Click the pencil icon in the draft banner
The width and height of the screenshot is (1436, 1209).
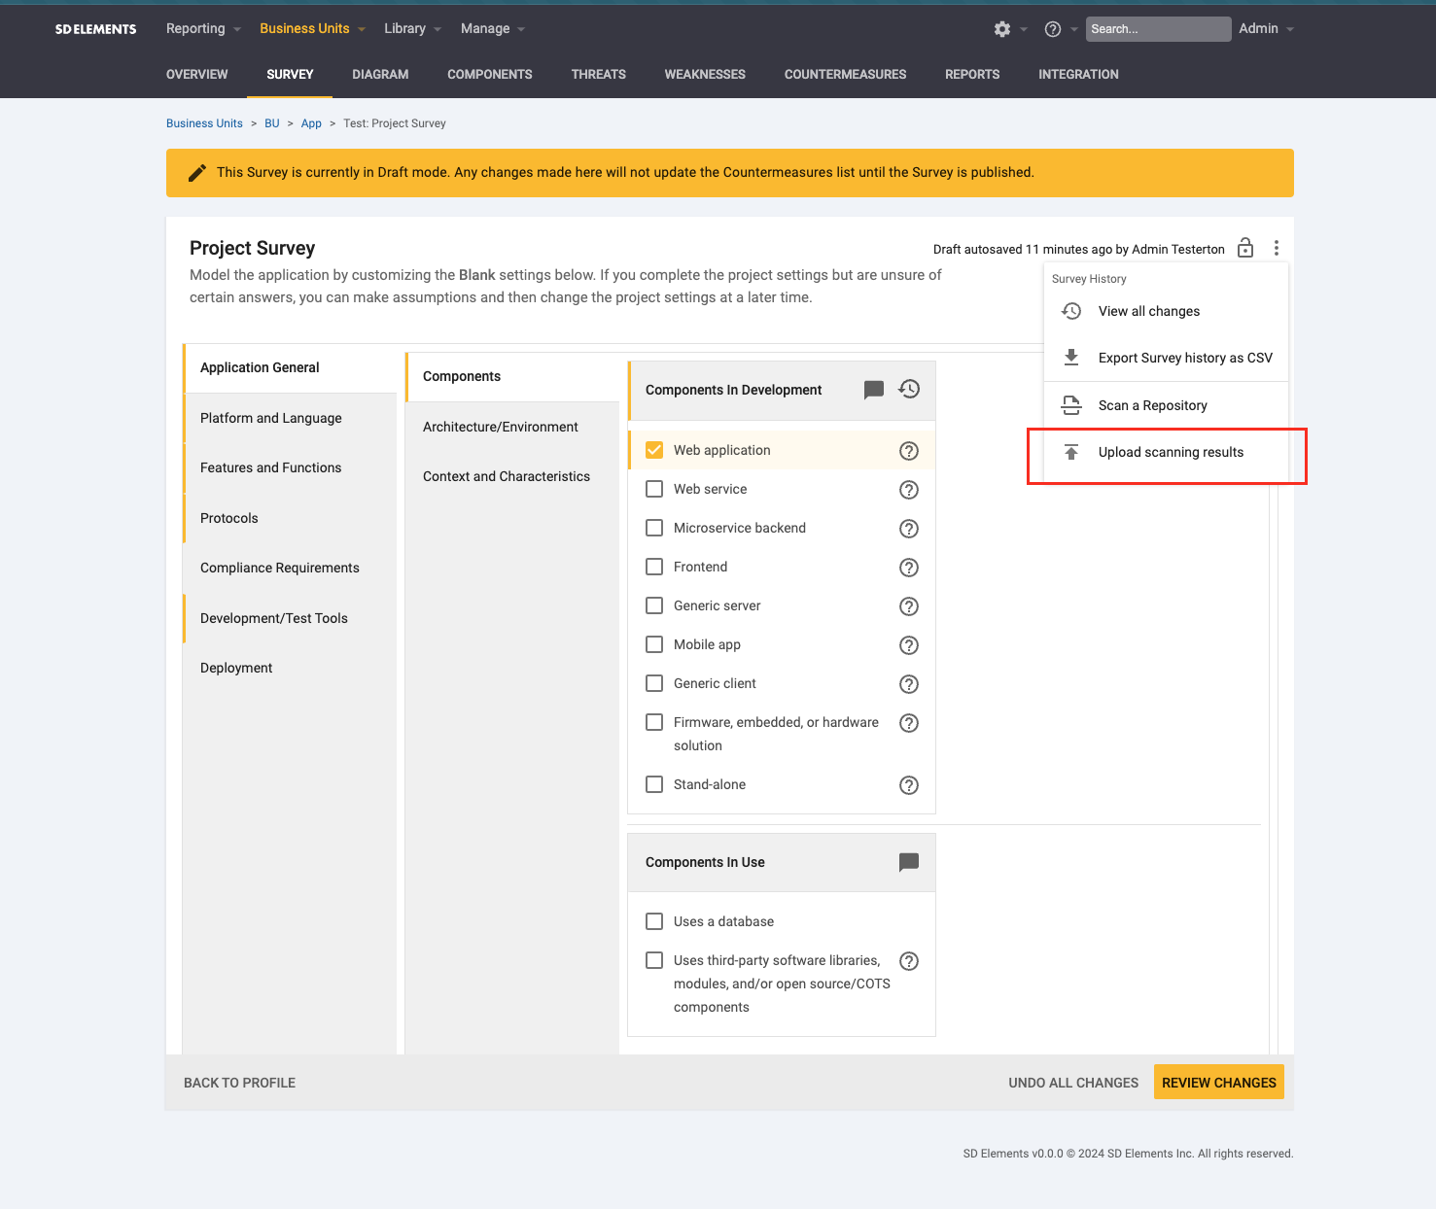pos(197,172)
